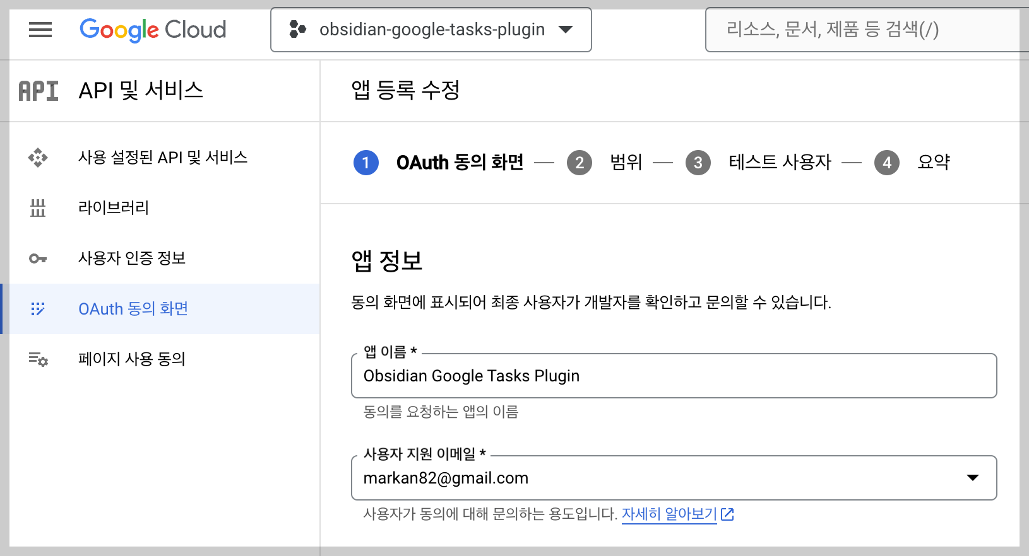Screen dimensions: 1029x556
Task: Click the Google Cloud logo
Action: point(153,30)
